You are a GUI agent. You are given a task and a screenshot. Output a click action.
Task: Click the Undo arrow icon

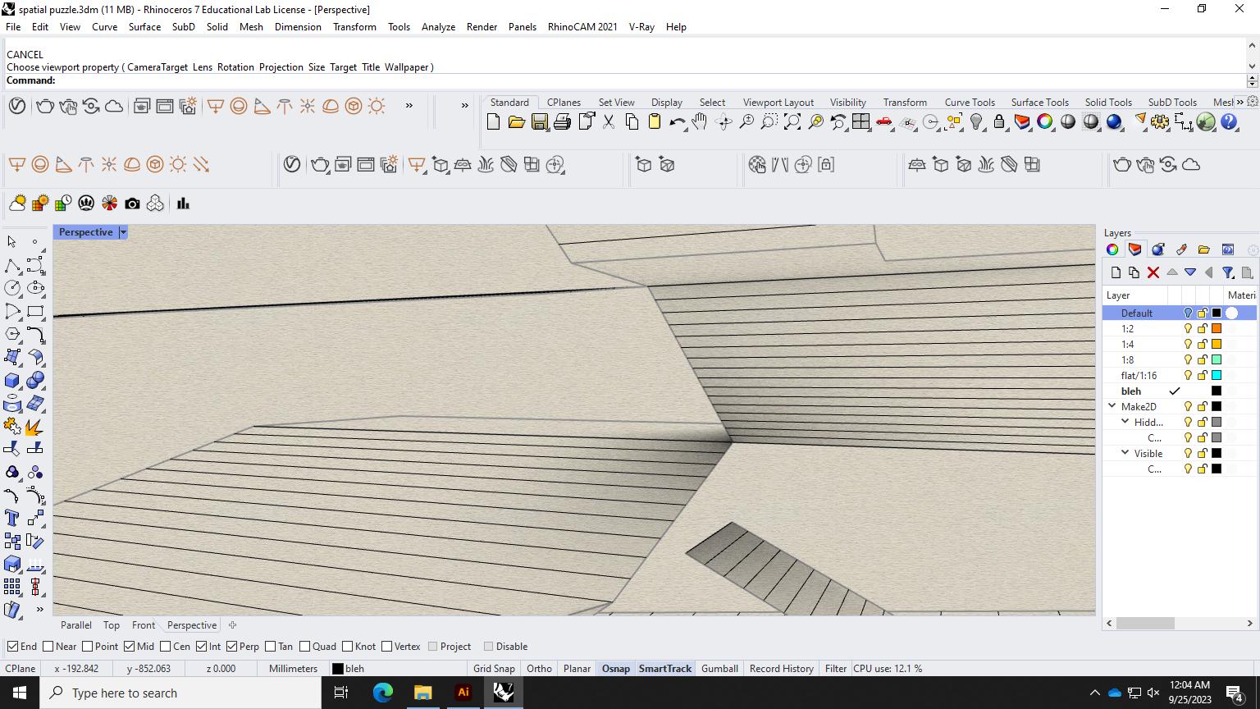676,122
